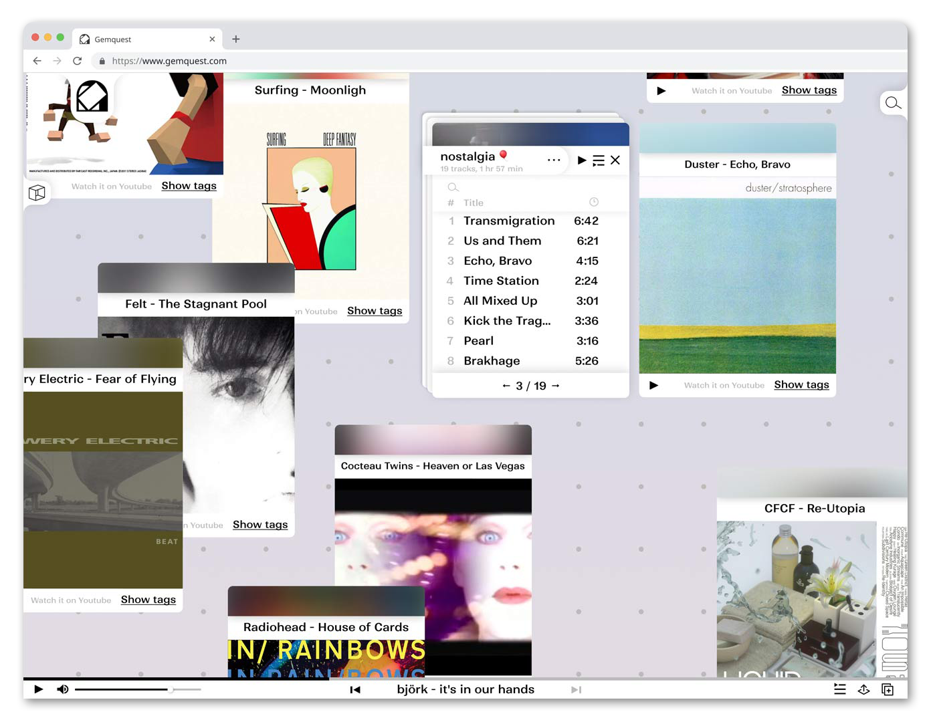Open the 3D cube view icon

37,193
